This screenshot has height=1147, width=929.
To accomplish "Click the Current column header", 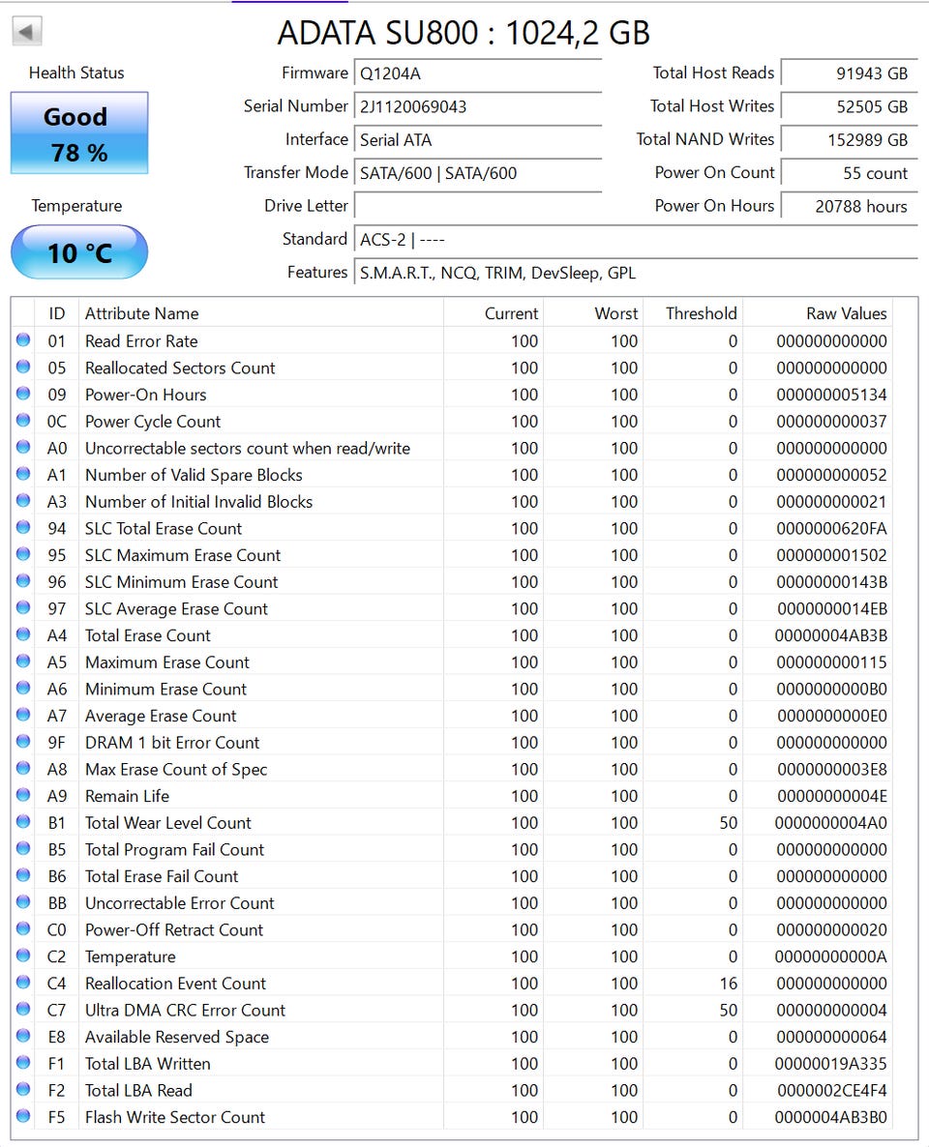I will coord(494,313).
